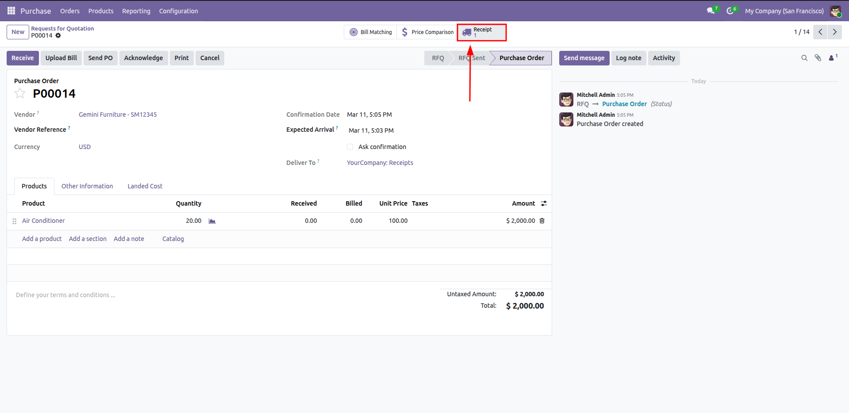849x413 pixels.
Task: Open the Receipt smart button
Action: tap(481, 32)
